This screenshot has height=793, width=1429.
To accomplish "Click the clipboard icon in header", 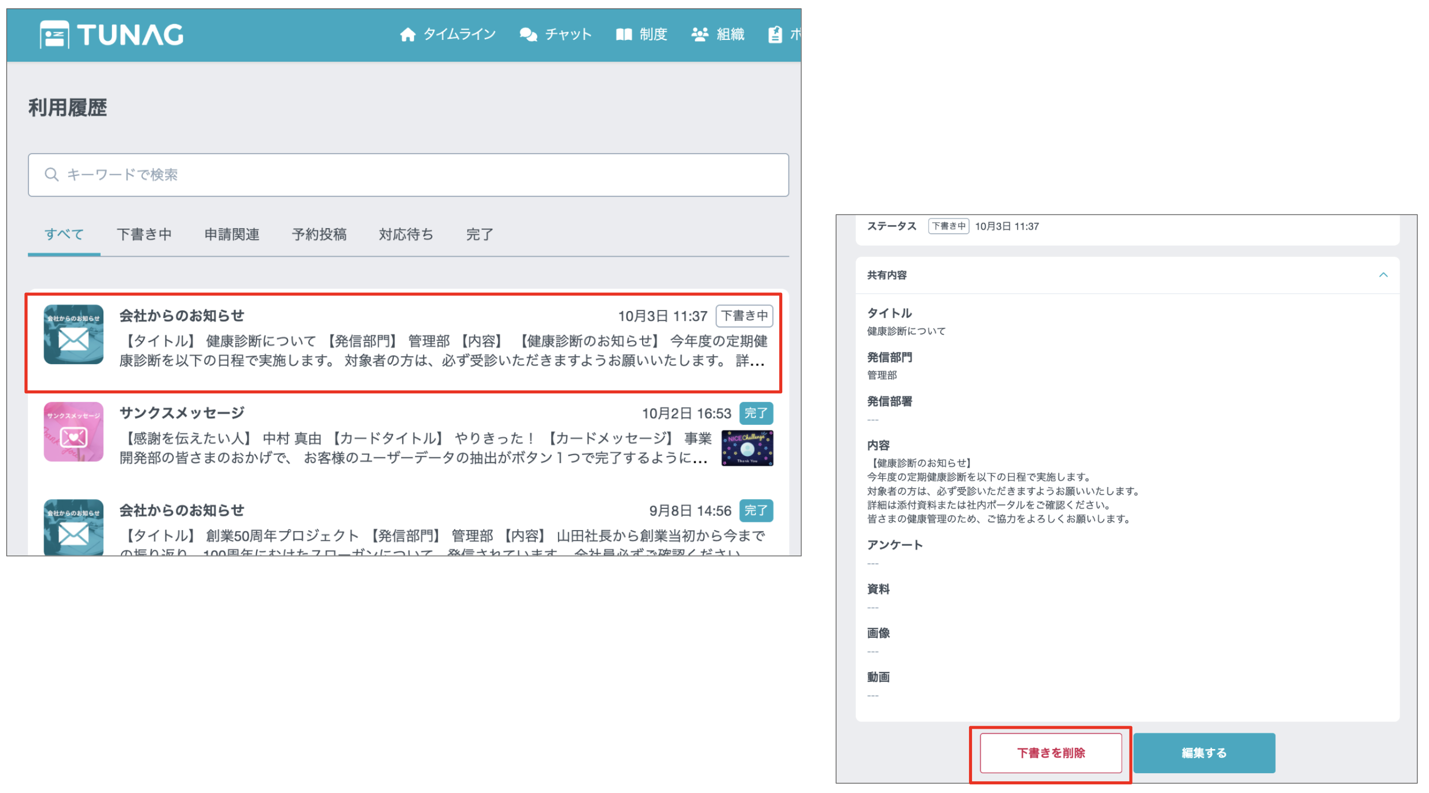I will coord(775,34).
